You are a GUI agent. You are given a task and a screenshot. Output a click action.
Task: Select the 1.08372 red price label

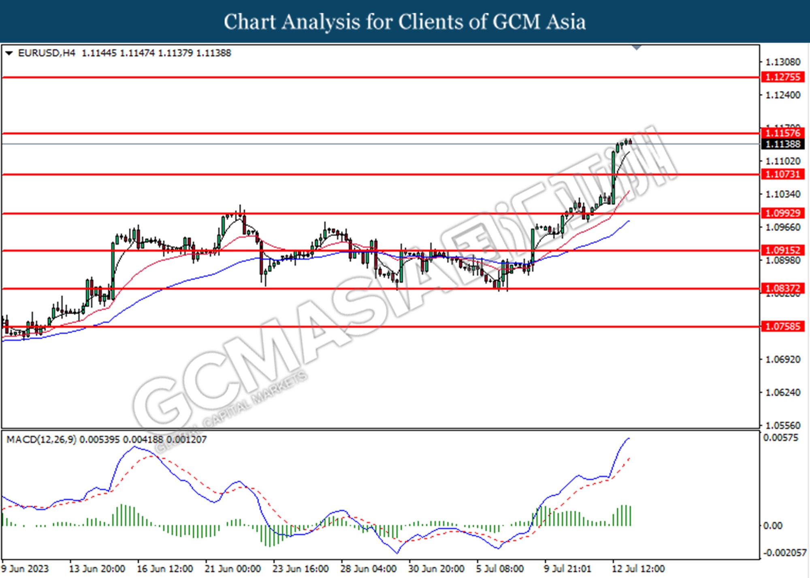(783, 288)
